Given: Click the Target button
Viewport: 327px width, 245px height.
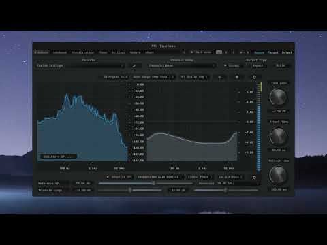Looking at the screenshot, I should pyautogui.click(x=273, y=52).
